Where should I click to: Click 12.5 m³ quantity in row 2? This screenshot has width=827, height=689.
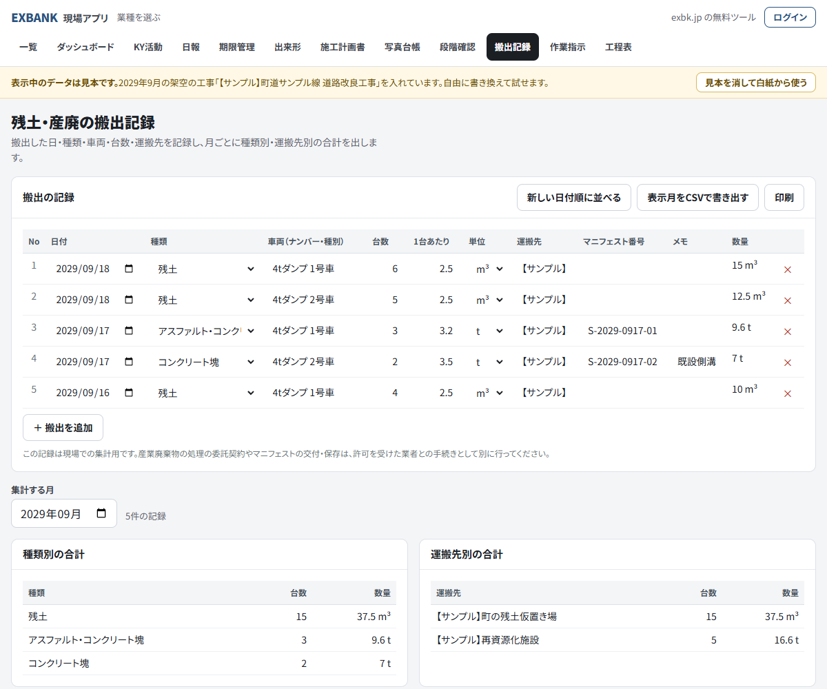(x=748, y=296)
